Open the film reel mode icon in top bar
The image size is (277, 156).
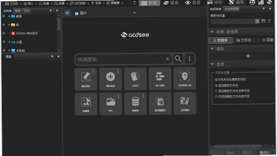252,3
